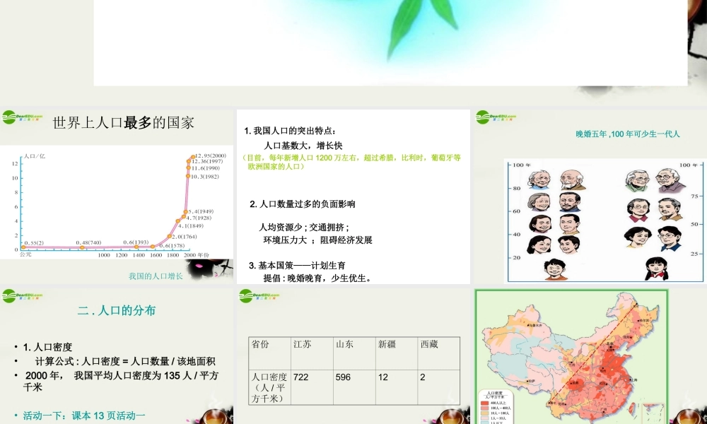Open the 晚婚五年 generations illustration slide
Screen dimensions: 707x424
coord(590,197)
